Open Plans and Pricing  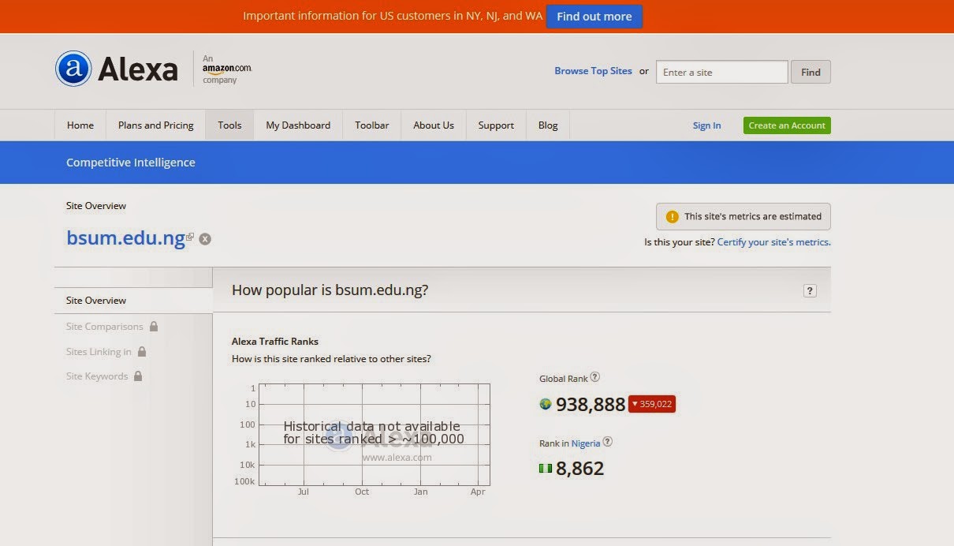(x=156, y=125)
